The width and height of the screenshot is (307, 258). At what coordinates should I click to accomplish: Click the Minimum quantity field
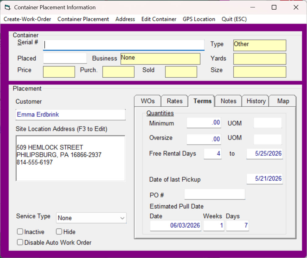pos(204,123)
